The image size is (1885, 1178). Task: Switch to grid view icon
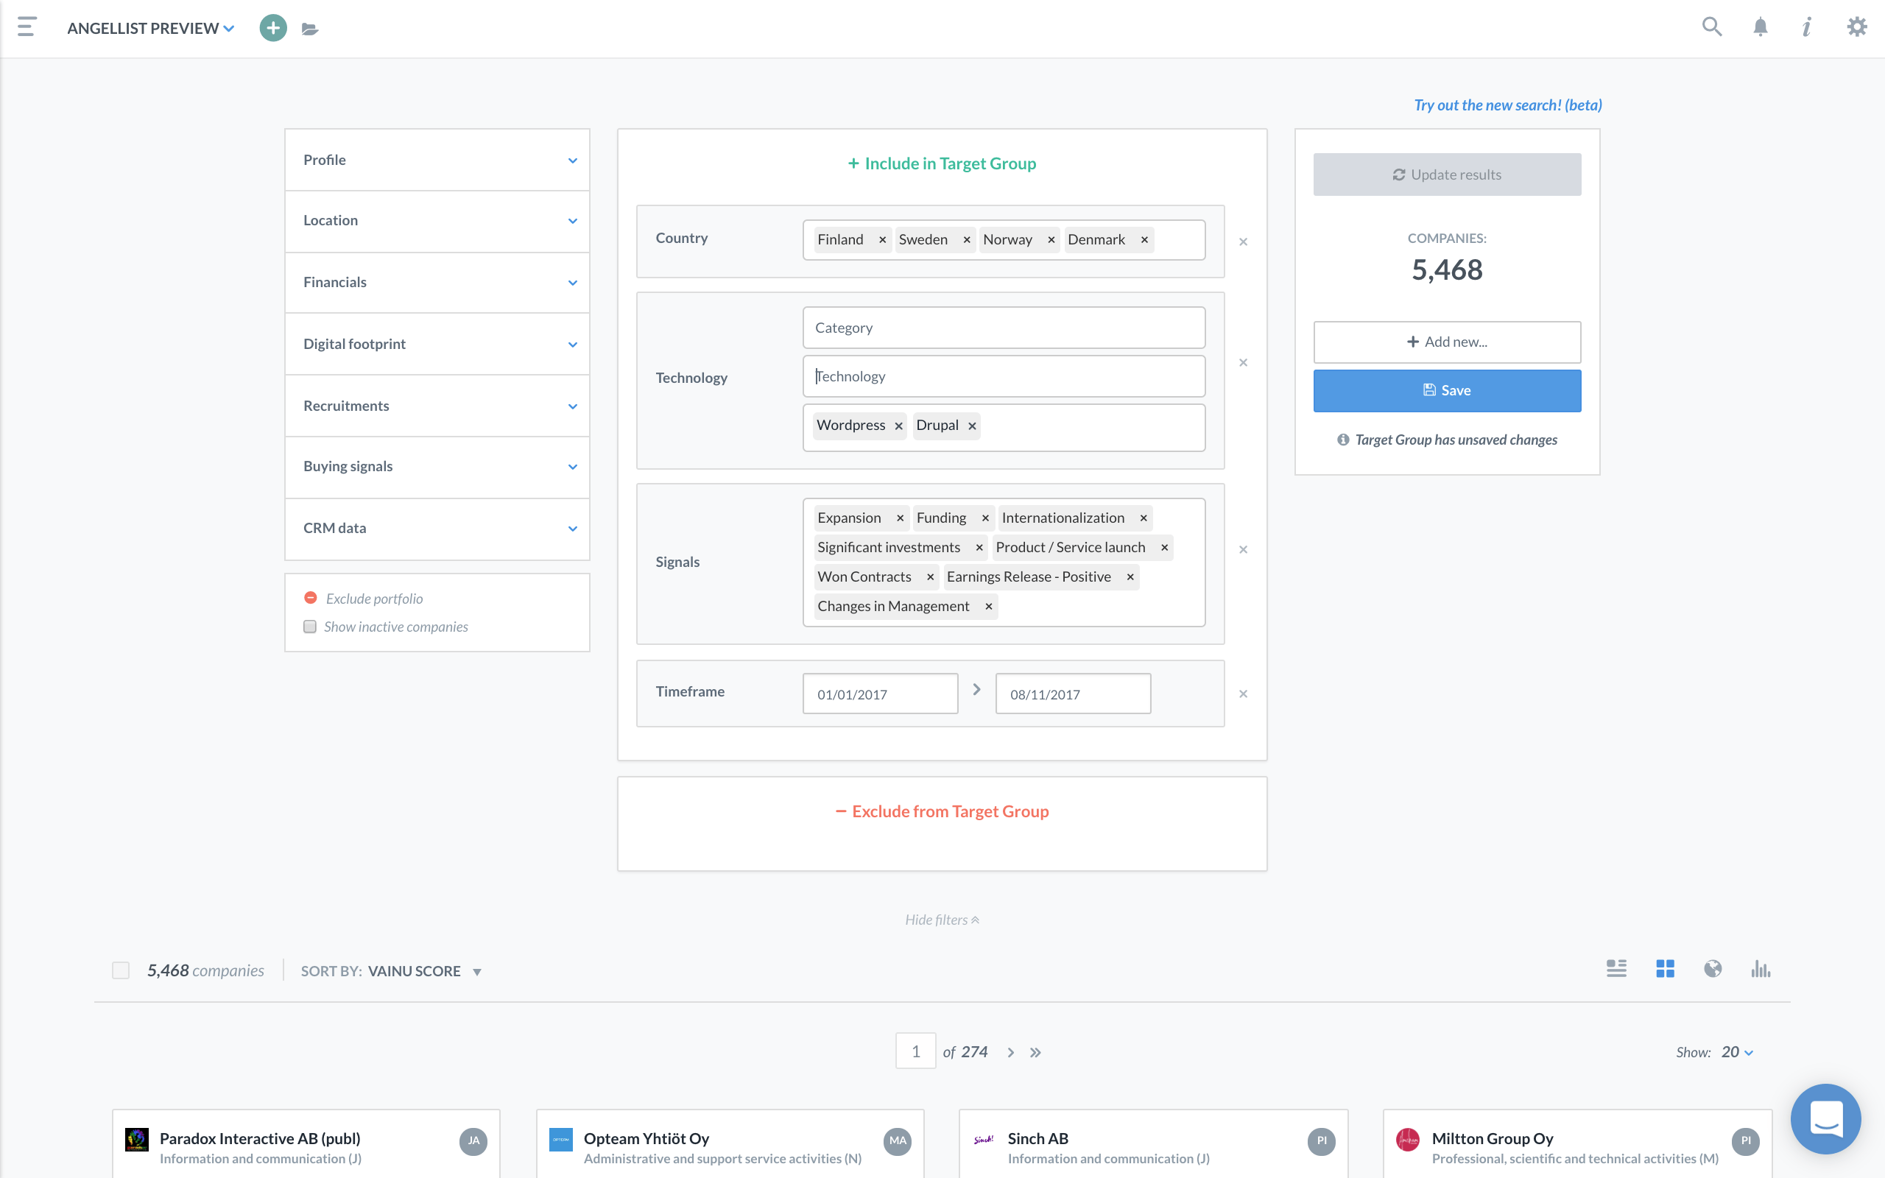1666,968
